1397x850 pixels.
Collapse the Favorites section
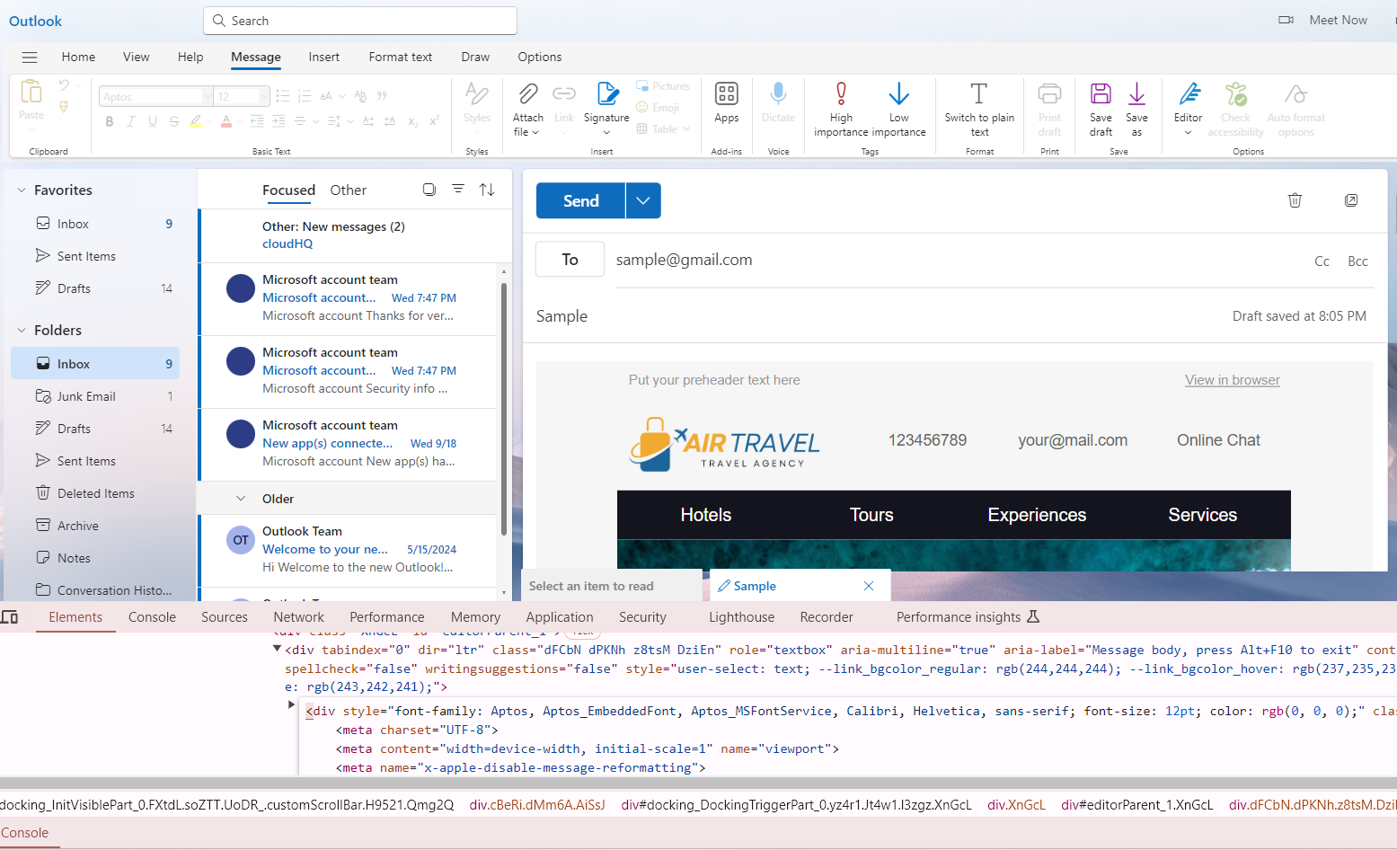(x=21, y=189)
